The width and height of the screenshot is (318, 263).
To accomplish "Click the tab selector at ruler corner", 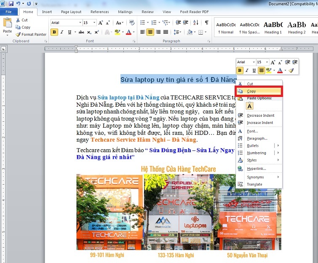I will (x=3, y=49).
